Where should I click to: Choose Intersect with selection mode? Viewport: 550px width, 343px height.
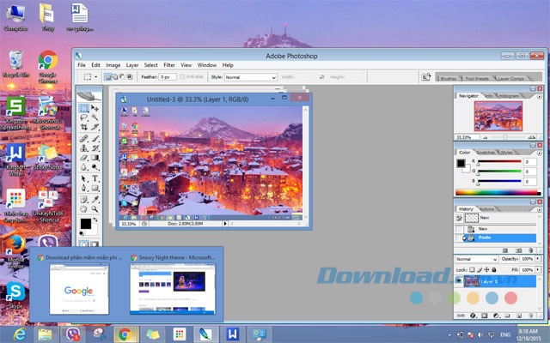point(130,76)
